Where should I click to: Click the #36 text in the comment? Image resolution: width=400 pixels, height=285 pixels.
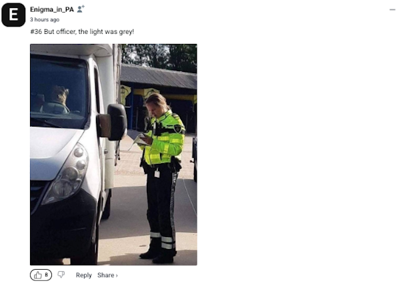click(36, 32)
